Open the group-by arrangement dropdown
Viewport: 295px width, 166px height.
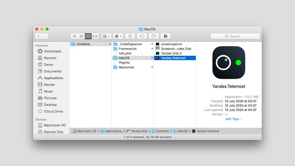coord(106,36)
